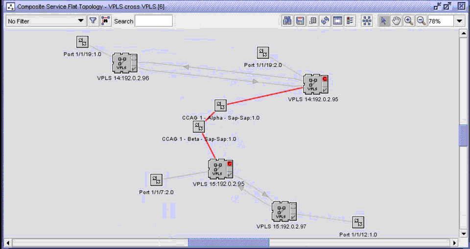
Task: Activate the arrow selection pointer mode
Action: click(384, 21)
